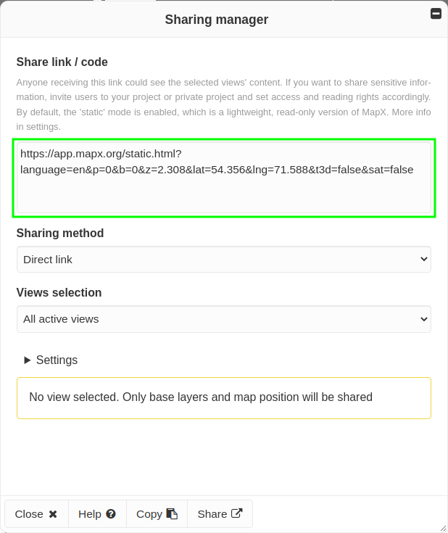Click the external link icon beside Share
The width and height of the screenshot is (448, 533).
[x=236, y=513]
